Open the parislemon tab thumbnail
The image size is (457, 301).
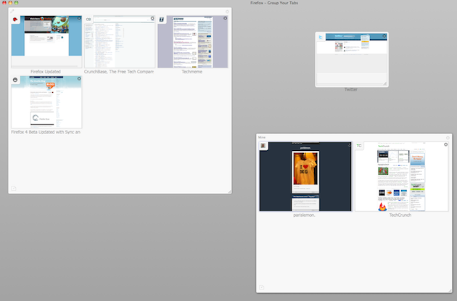(x=305, y=178)
